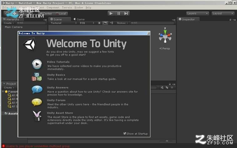This screenshot has height=148, width=237.
Task: Select Main Camera in Hierarchy
Action: (13, 27)
